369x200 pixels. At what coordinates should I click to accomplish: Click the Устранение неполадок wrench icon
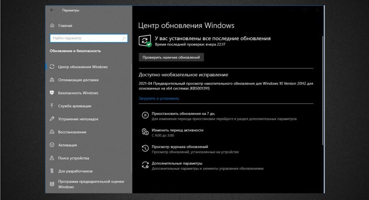(52, 119)
